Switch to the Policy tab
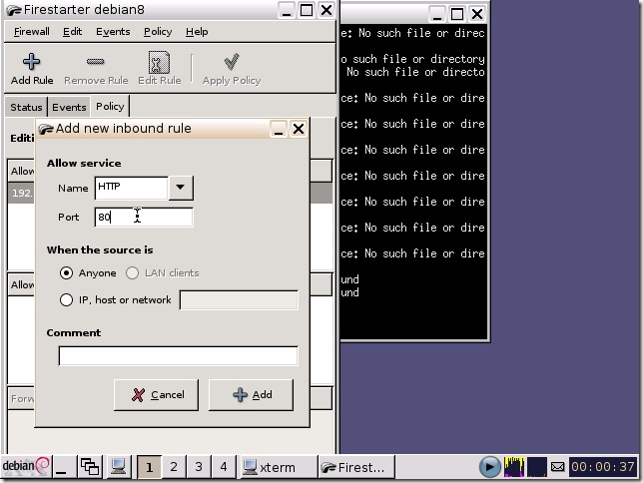This screenshot has height=483, width=643. [x=110, y=106]
